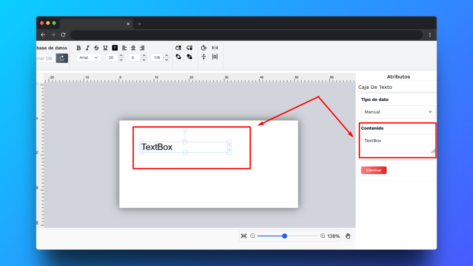This screenshot has width=473, height=266.
Task: Center element vertically on the label
Action: click(x=204, y=57)
